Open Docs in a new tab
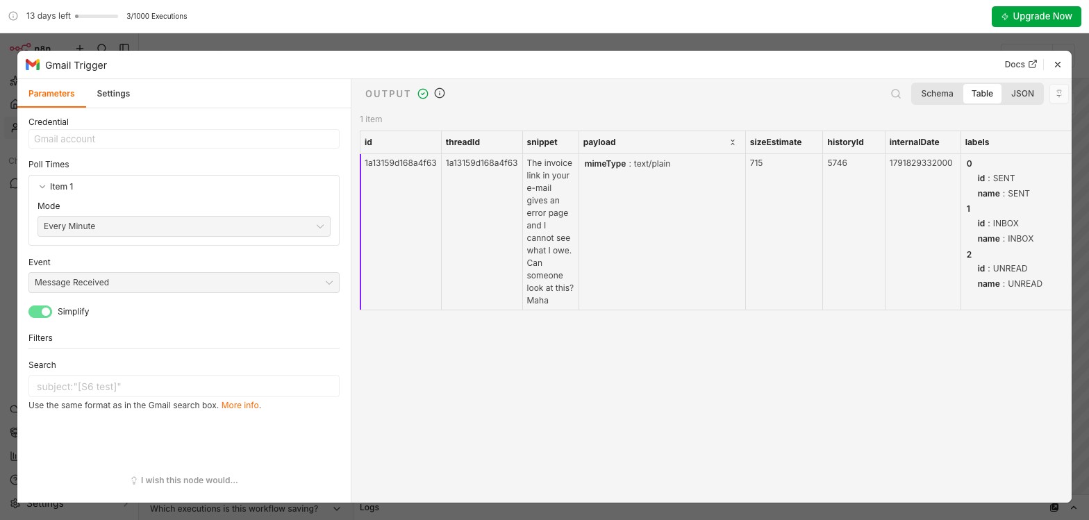Image resolution: width=1089 pixels, height=520 pixels. tap(1020, 64)
